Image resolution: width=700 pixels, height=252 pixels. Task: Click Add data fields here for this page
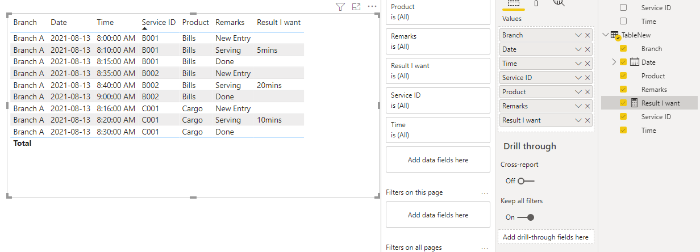(x=438, y=215)
